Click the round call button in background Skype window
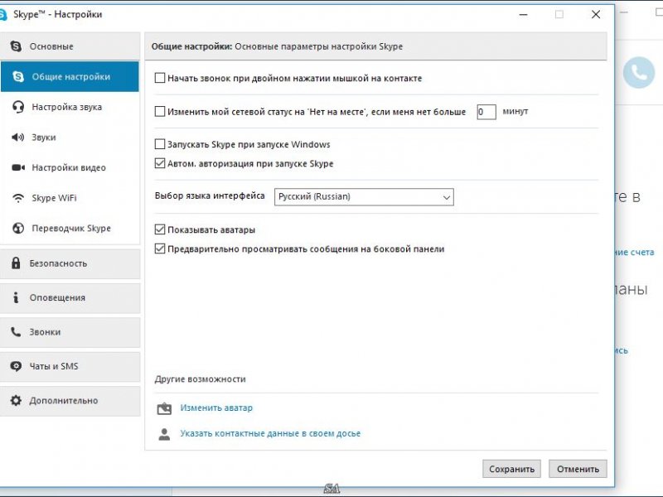The height and width of the screenshot is (497, 663). point(638,72)
